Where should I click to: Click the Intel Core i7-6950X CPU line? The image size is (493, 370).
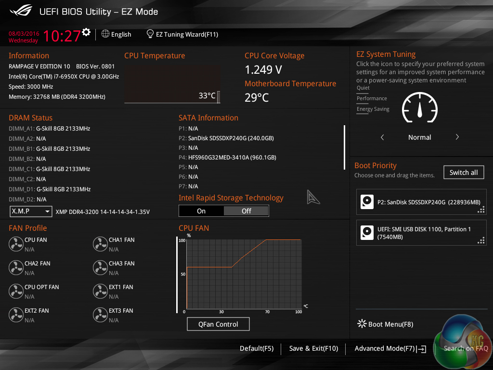pos(64,77)
